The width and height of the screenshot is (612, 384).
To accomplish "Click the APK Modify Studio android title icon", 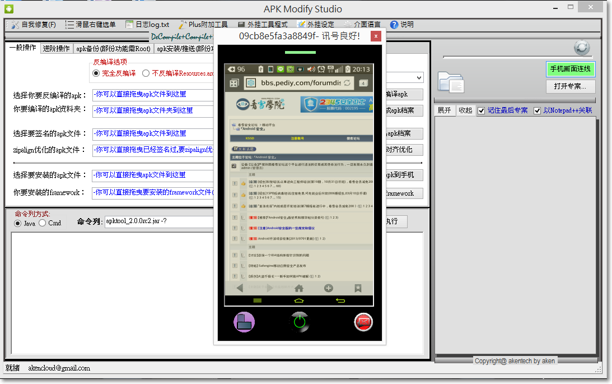I will 9,8.
